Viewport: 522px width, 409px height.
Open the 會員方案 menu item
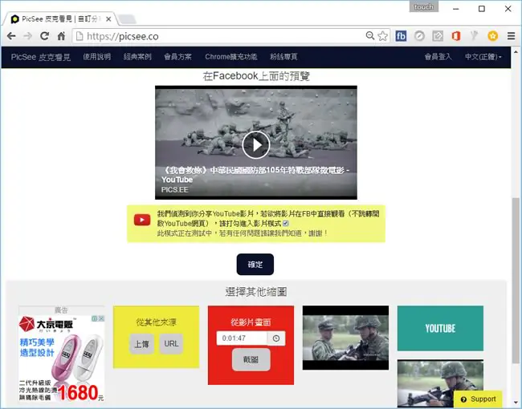tap(177, 57)
